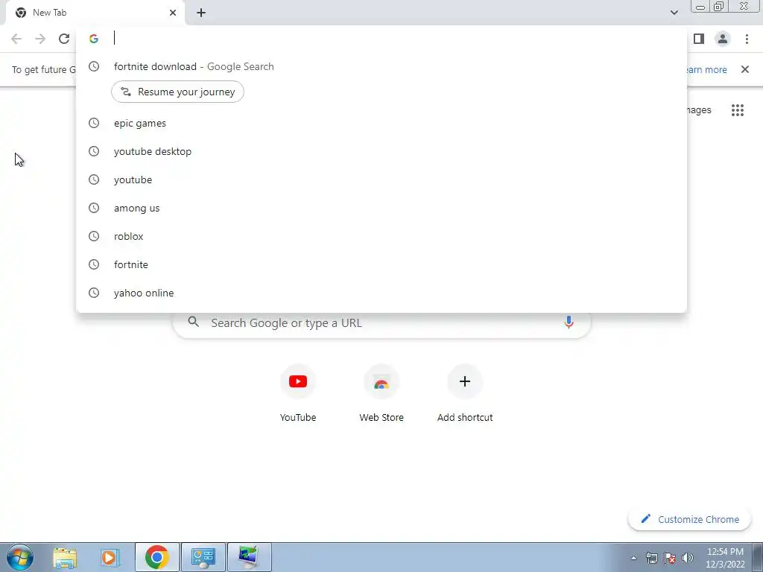This screenshot has height=572, width=763.
Task: Click the magnifier icon in search box
Action: point(193,322)
